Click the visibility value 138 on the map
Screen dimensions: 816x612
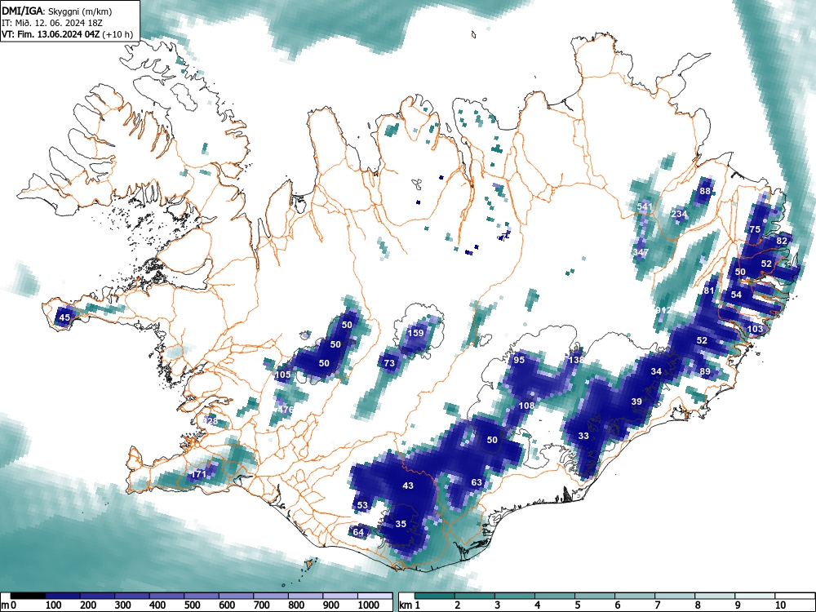[x=576, y=360]
